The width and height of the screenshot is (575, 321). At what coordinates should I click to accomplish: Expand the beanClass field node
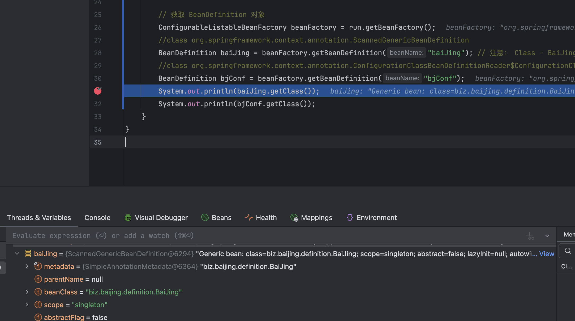click(27, 292)
